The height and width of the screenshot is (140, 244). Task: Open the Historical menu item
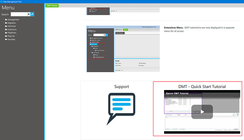click(12, 26)
